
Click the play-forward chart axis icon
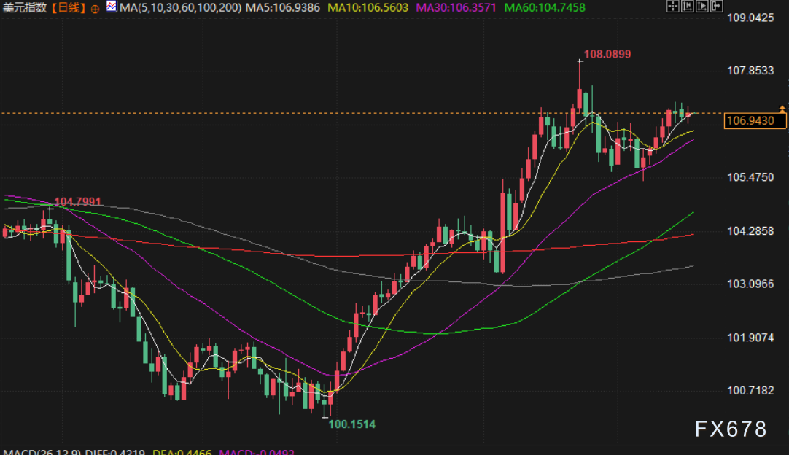[x=701, y=7]
